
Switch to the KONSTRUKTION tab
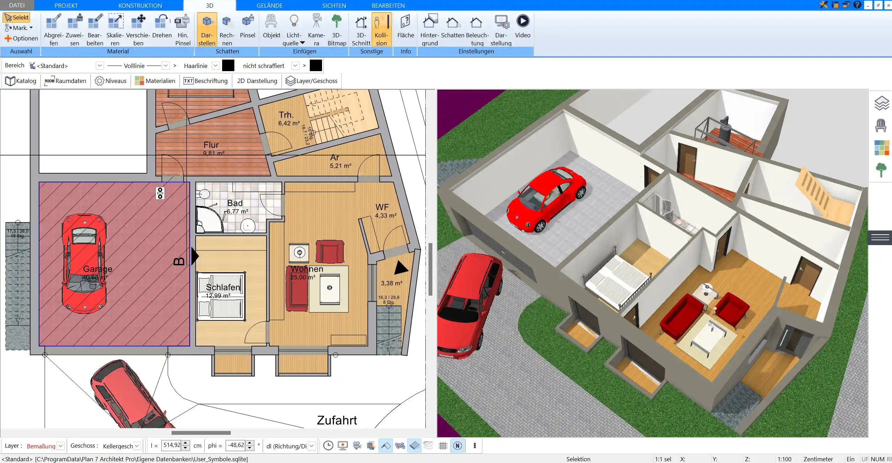140,5
